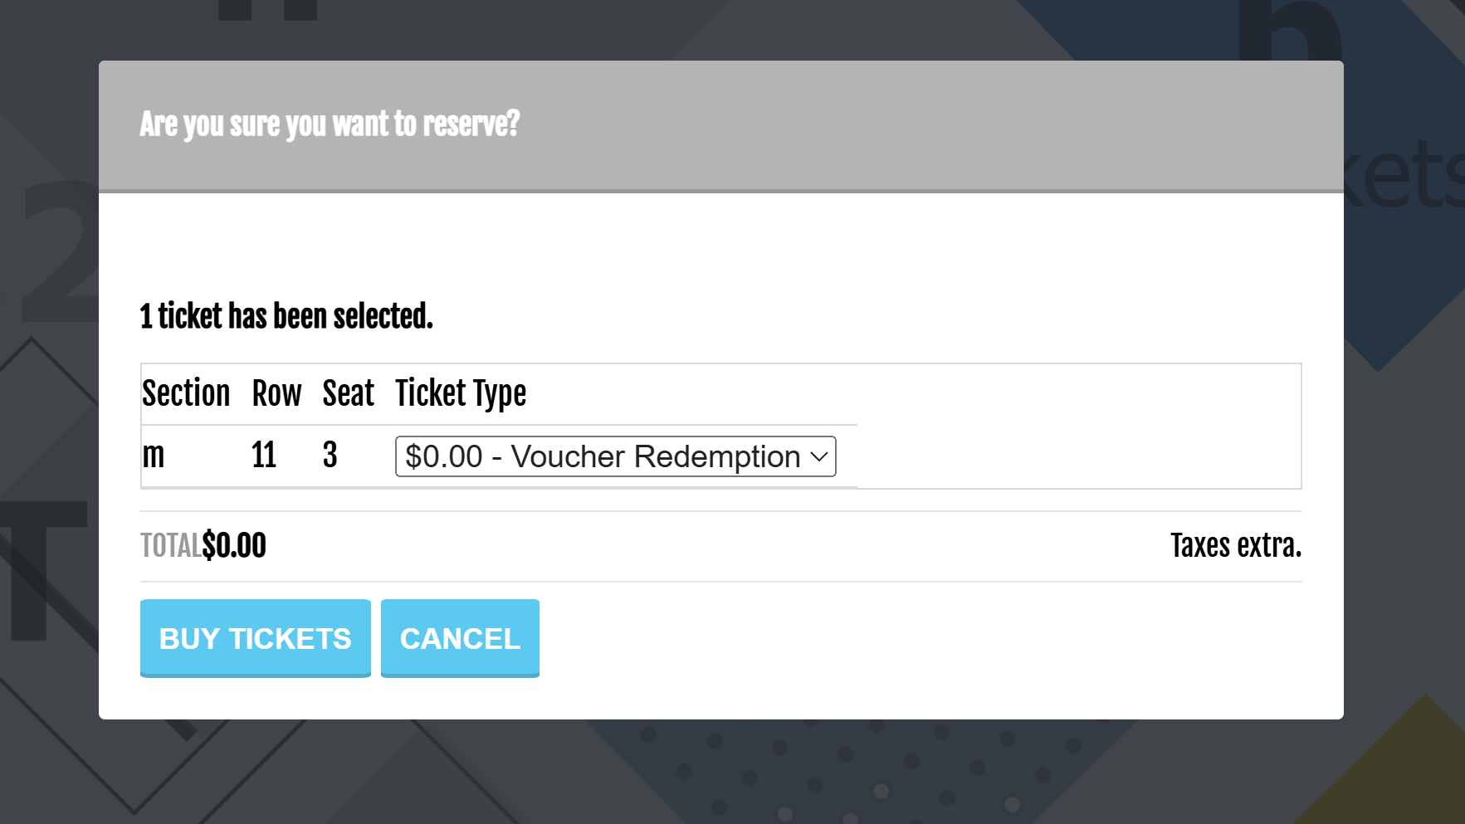Select the row value '11' cell
This screenshot has width=1465, height=824.
pyautogui.click(x=264, y=455)
